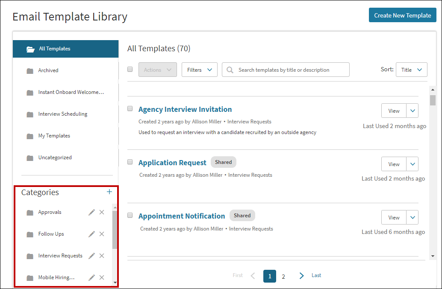The image size is (442, 289).
Task: Go to previous page arrow
Action: click(253, 276)
